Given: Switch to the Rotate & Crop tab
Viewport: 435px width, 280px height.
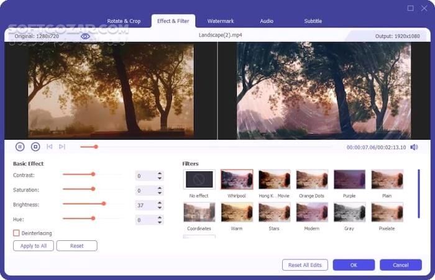Looking at the screenshot, I should [124, 21].
